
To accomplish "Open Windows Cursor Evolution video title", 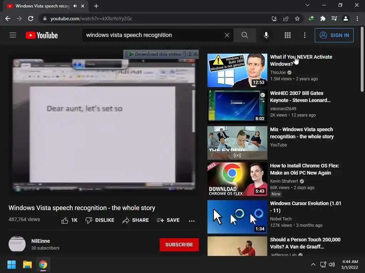I will [305, 207].
